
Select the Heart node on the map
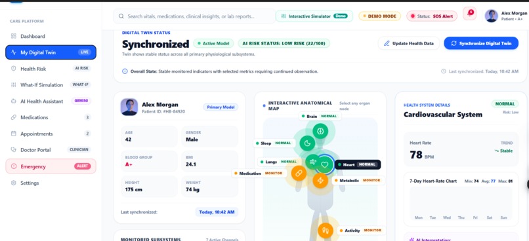pyautogui.click(x=324, y=164)
